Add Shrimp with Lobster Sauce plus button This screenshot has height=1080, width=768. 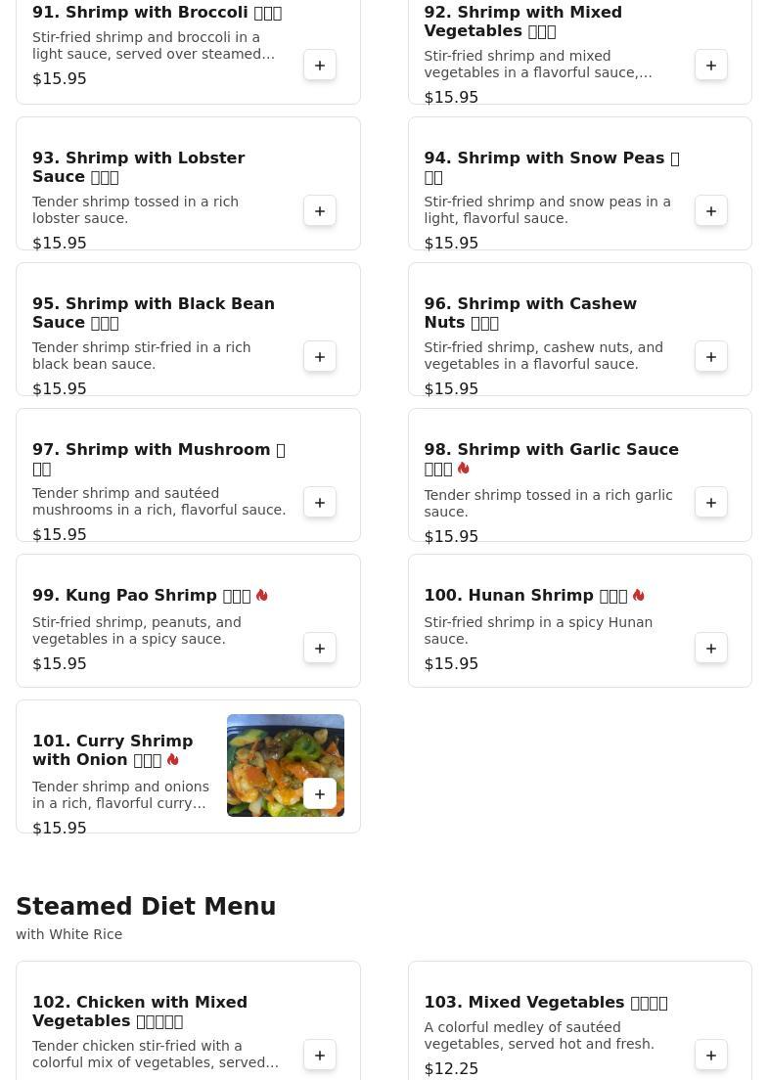pos(320,211)
